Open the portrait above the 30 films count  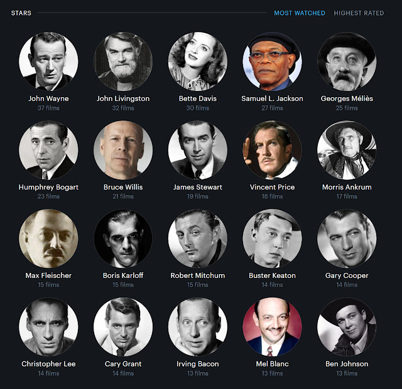(198, 61)
